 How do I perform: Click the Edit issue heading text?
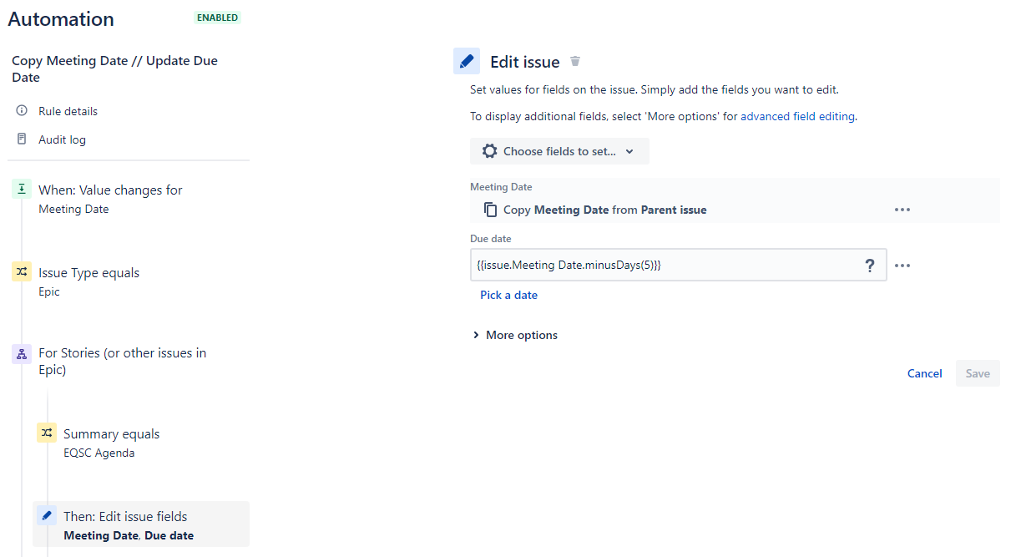click(524, 62)
